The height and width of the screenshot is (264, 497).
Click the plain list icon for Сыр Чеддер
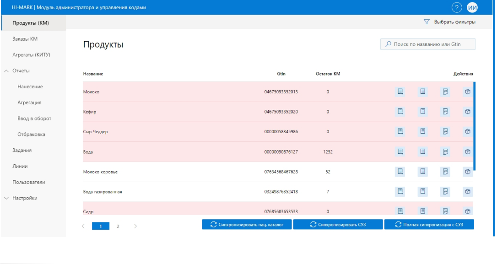point(423,132)
